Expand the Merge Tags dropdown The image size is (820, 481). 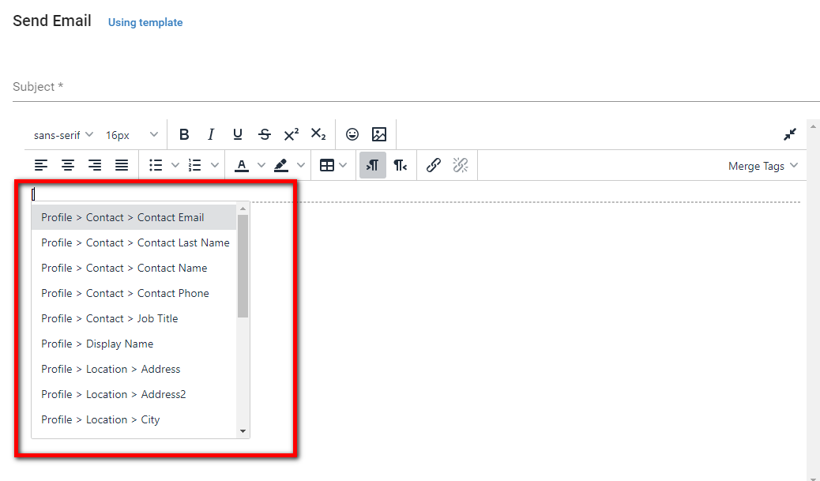(x=762, y=166)
